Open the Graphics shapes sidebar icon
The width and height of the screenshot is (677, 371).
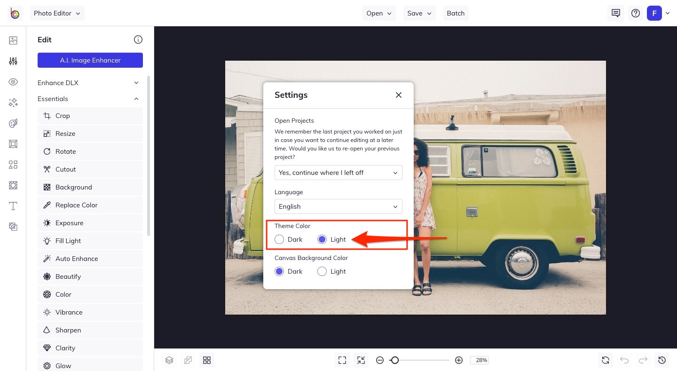click(x=13, y=165)
